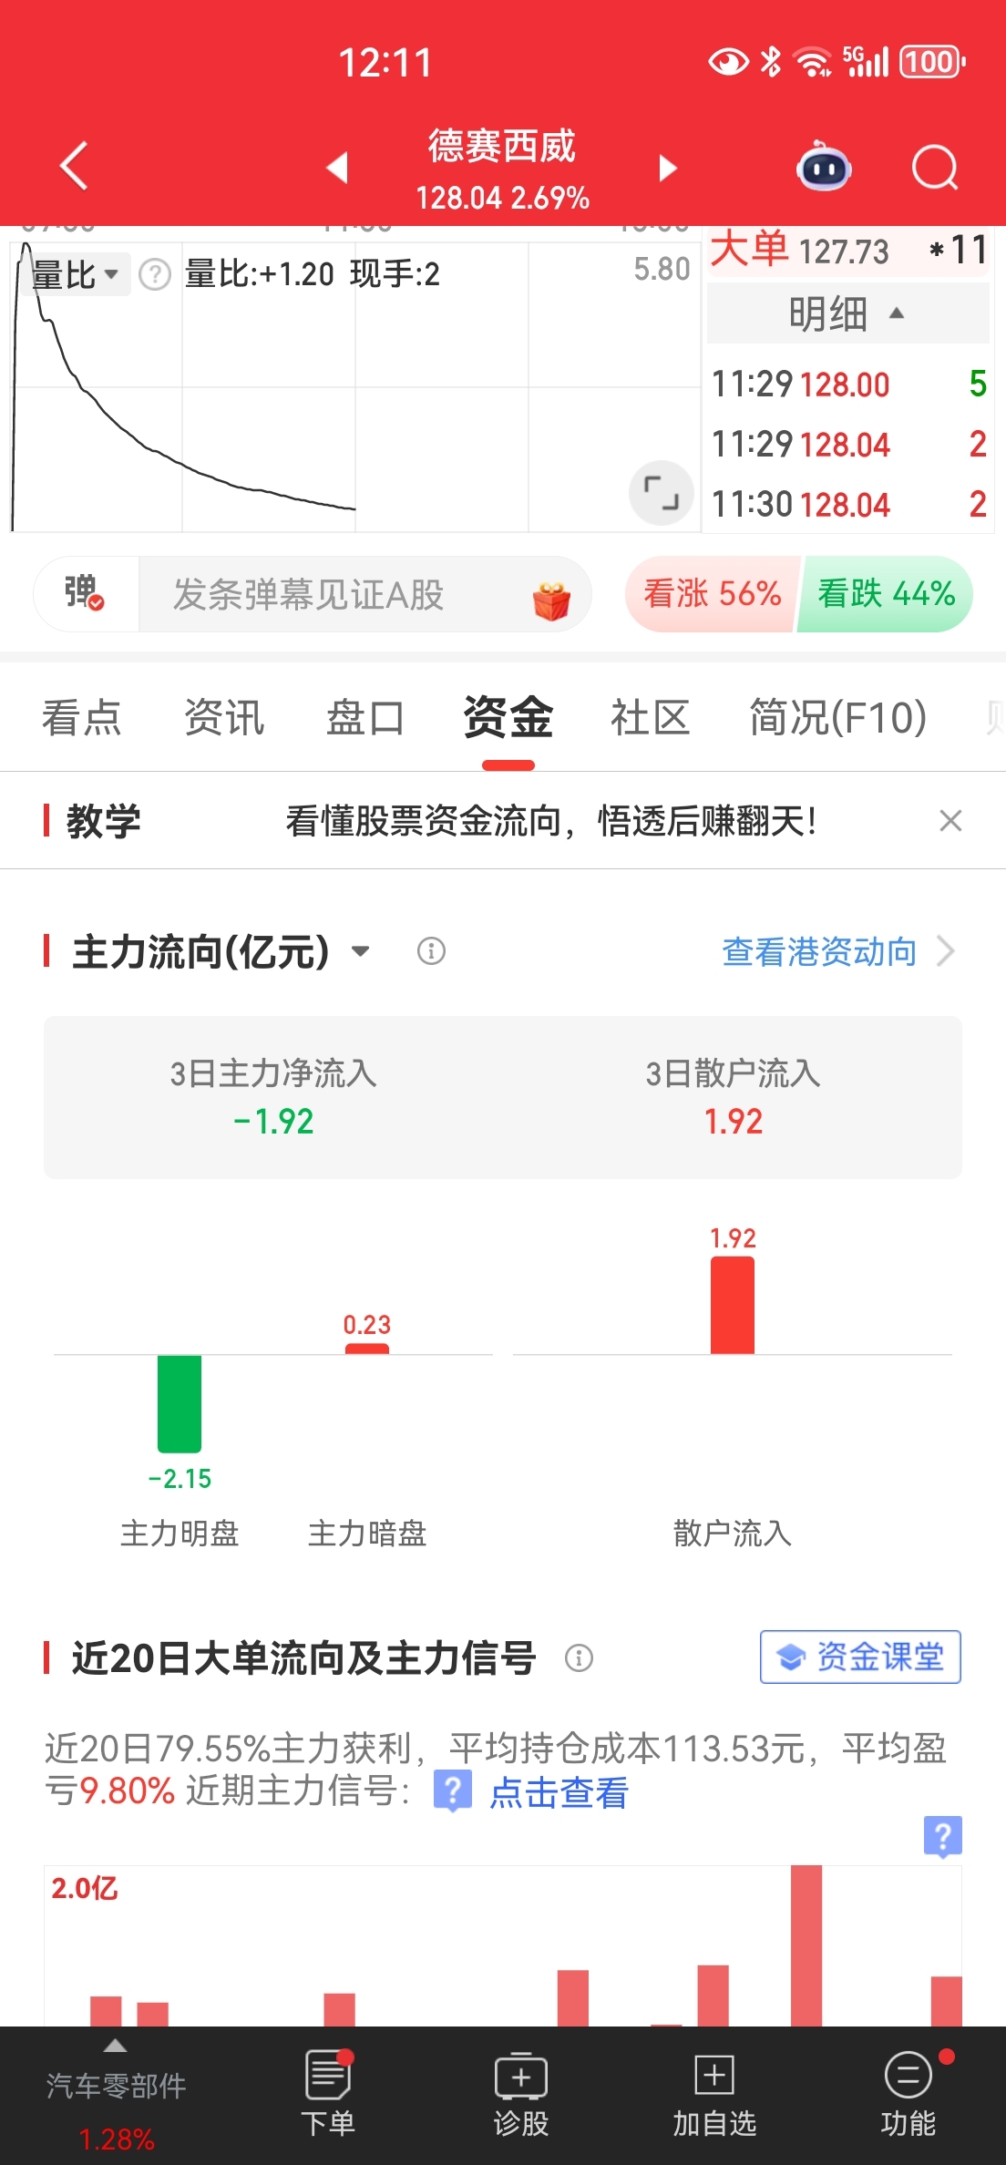
Task: Collapse the 明细 details list
Action: (x=847, y=313)
